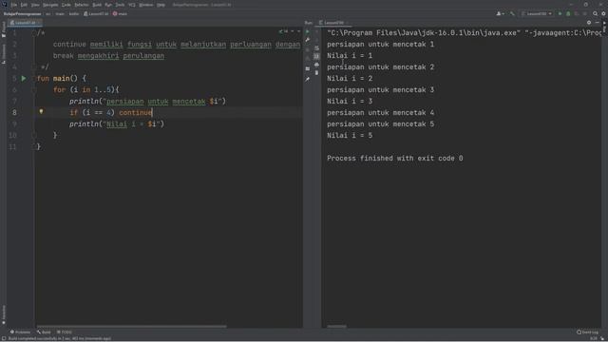Screen dimensions: 608x342
Task: Click 'persiapan untuk mencetak 4' console line
Action: [x=380, y=113]
